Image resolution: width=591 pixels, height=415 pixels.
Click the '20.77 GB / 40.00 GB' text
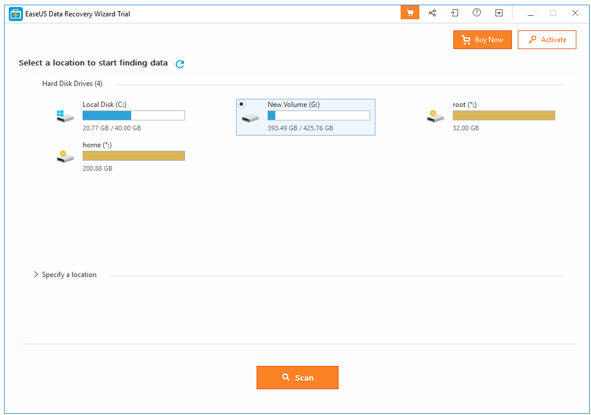click(x=111, y=128)
